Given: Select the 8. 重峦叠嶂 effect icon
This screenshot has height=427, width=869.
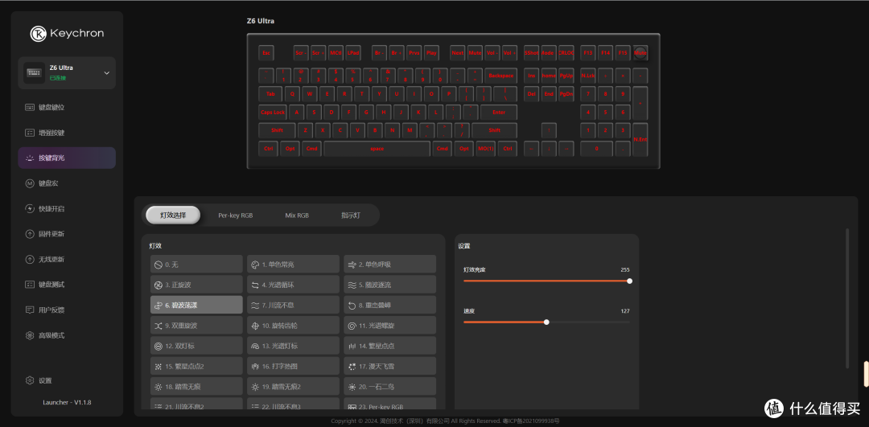Looking at the screenshot, I should (x=352, y=305).
